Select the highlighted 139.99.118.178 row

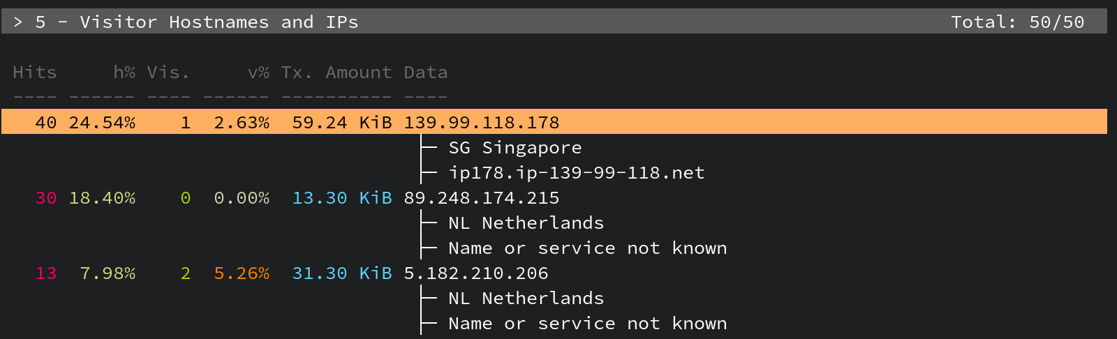(x=481, y=123)
